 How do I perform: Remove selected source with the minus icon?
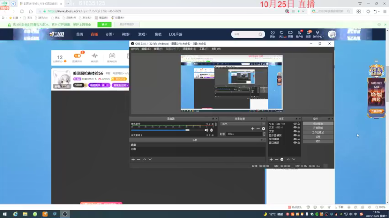pos(276,159)
